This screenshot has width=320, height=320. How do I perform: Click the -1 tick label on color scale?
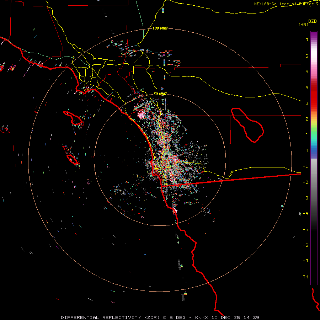[305, 166]
